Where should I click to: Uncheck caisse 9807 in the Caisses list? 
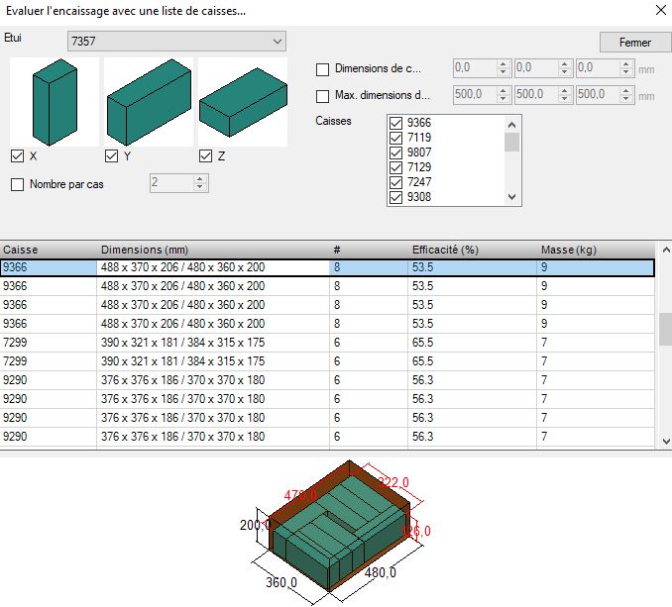tap(396, 152)
